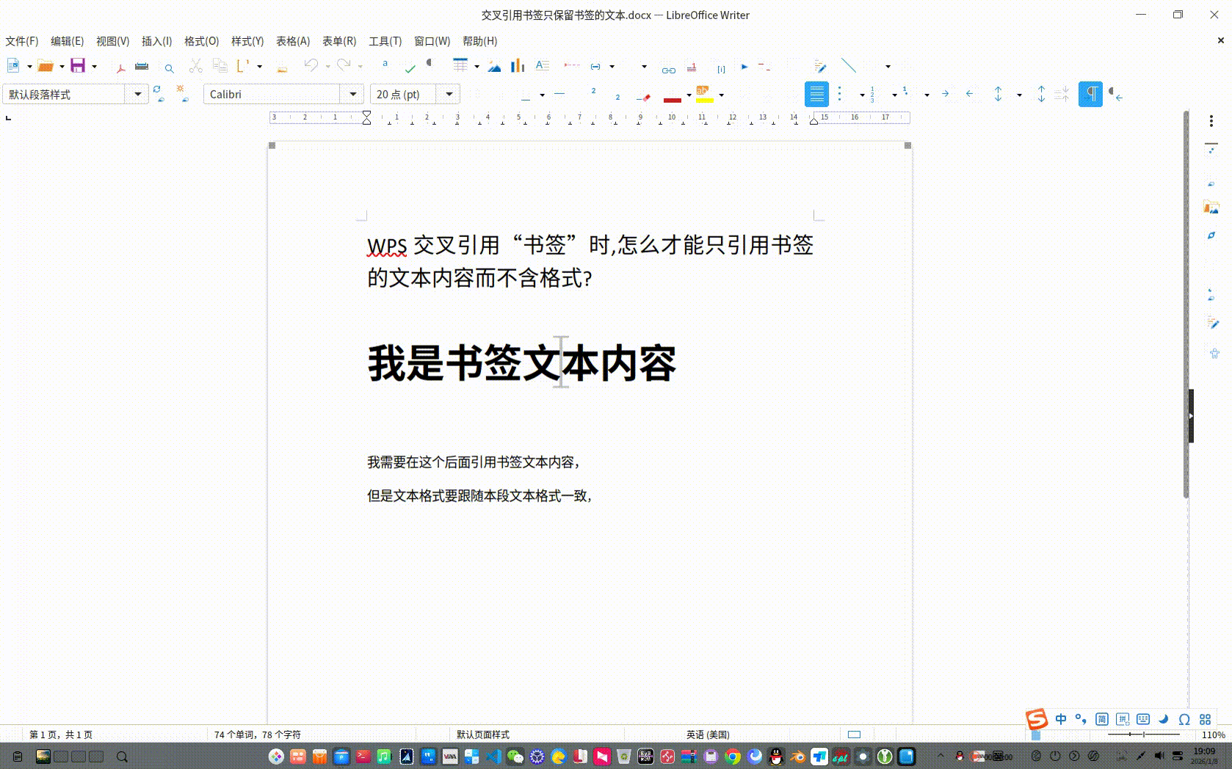Open the Navigator panel in the sidebar
The height and width of the screenshot is (769, 1232).
[1211, 236]
